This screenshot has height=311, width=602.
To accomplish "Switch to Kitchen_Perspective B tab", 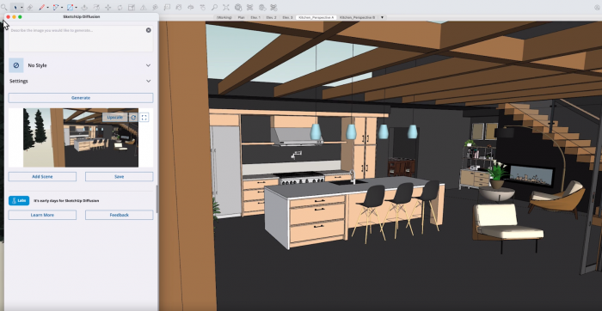I will click(357, 18).
